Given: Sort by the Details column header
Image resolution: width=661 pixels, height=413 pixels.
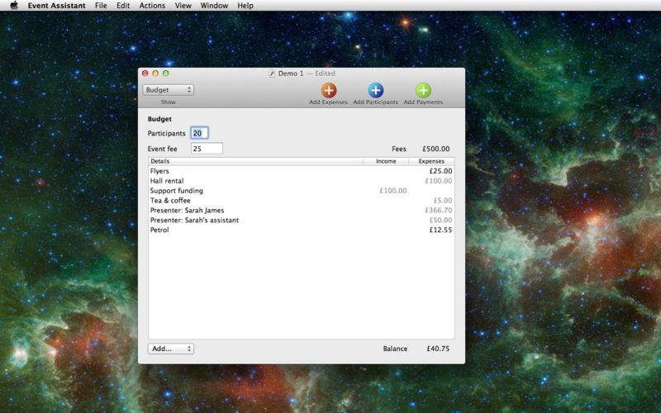Looking at the screenshot, I should [x=255, y=161].
